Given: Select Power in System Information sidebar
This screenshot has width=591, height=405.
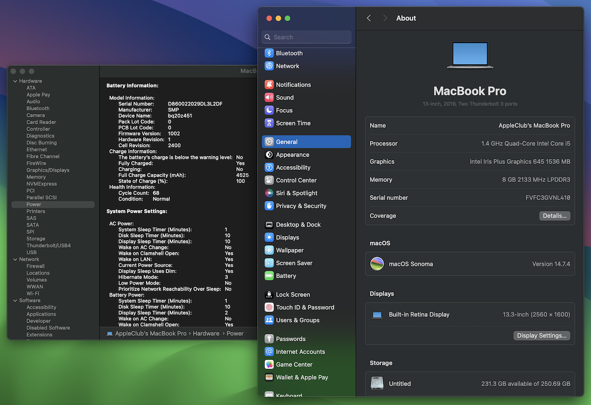Looking at the screenshot, I should pyautogui.click(x=53, y=205).
